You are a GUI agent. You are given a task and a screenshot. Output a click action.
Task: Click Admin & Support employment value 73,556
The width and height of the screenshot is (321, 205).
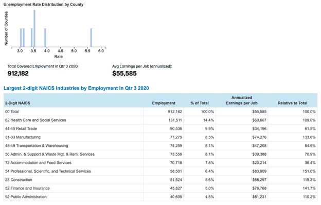click(x=176, y=154)
